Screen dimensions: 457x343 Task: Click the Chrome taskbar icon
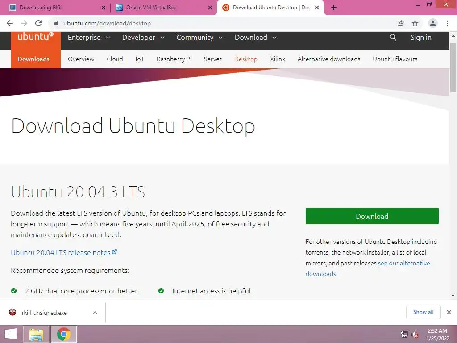[x=64, y=334]
